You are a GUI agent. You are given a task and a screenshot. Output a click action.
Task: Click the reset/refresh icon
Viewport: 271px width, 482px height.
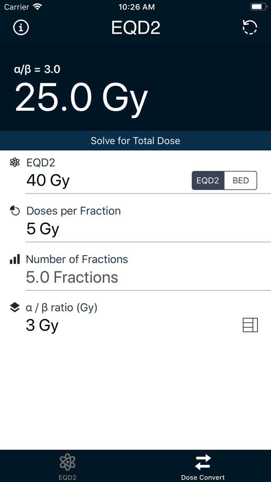(250, 28)
